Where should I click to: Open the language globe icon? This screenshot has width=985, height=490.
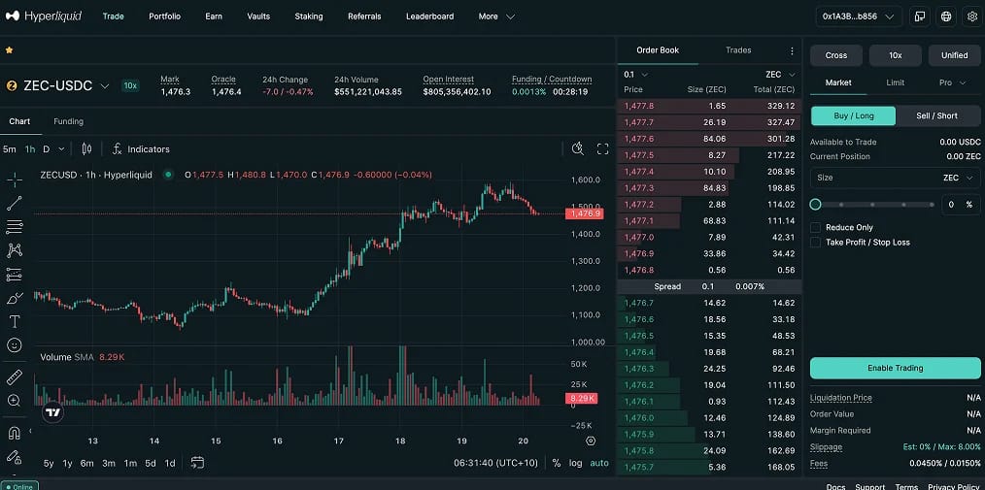tap(946, 16)
